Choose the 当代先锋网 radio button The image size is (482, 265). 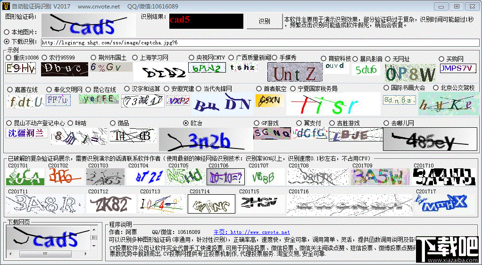199,89
